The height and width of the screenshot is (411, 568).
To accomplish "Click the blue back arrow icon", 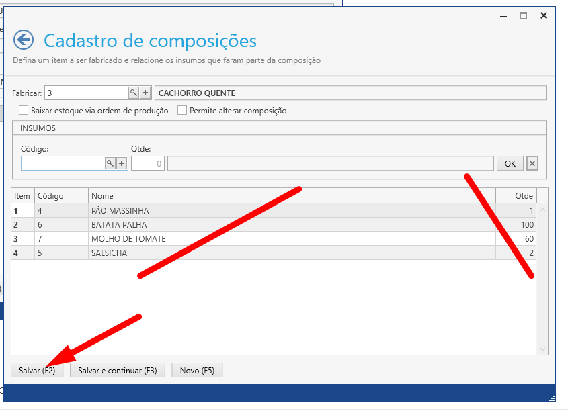I will (24, 40).
